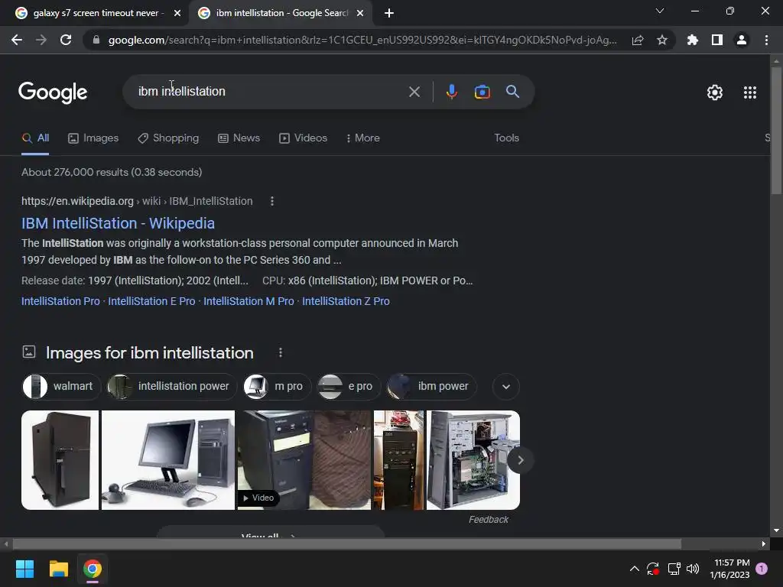Select the All results tab

[x=35, y=138]
